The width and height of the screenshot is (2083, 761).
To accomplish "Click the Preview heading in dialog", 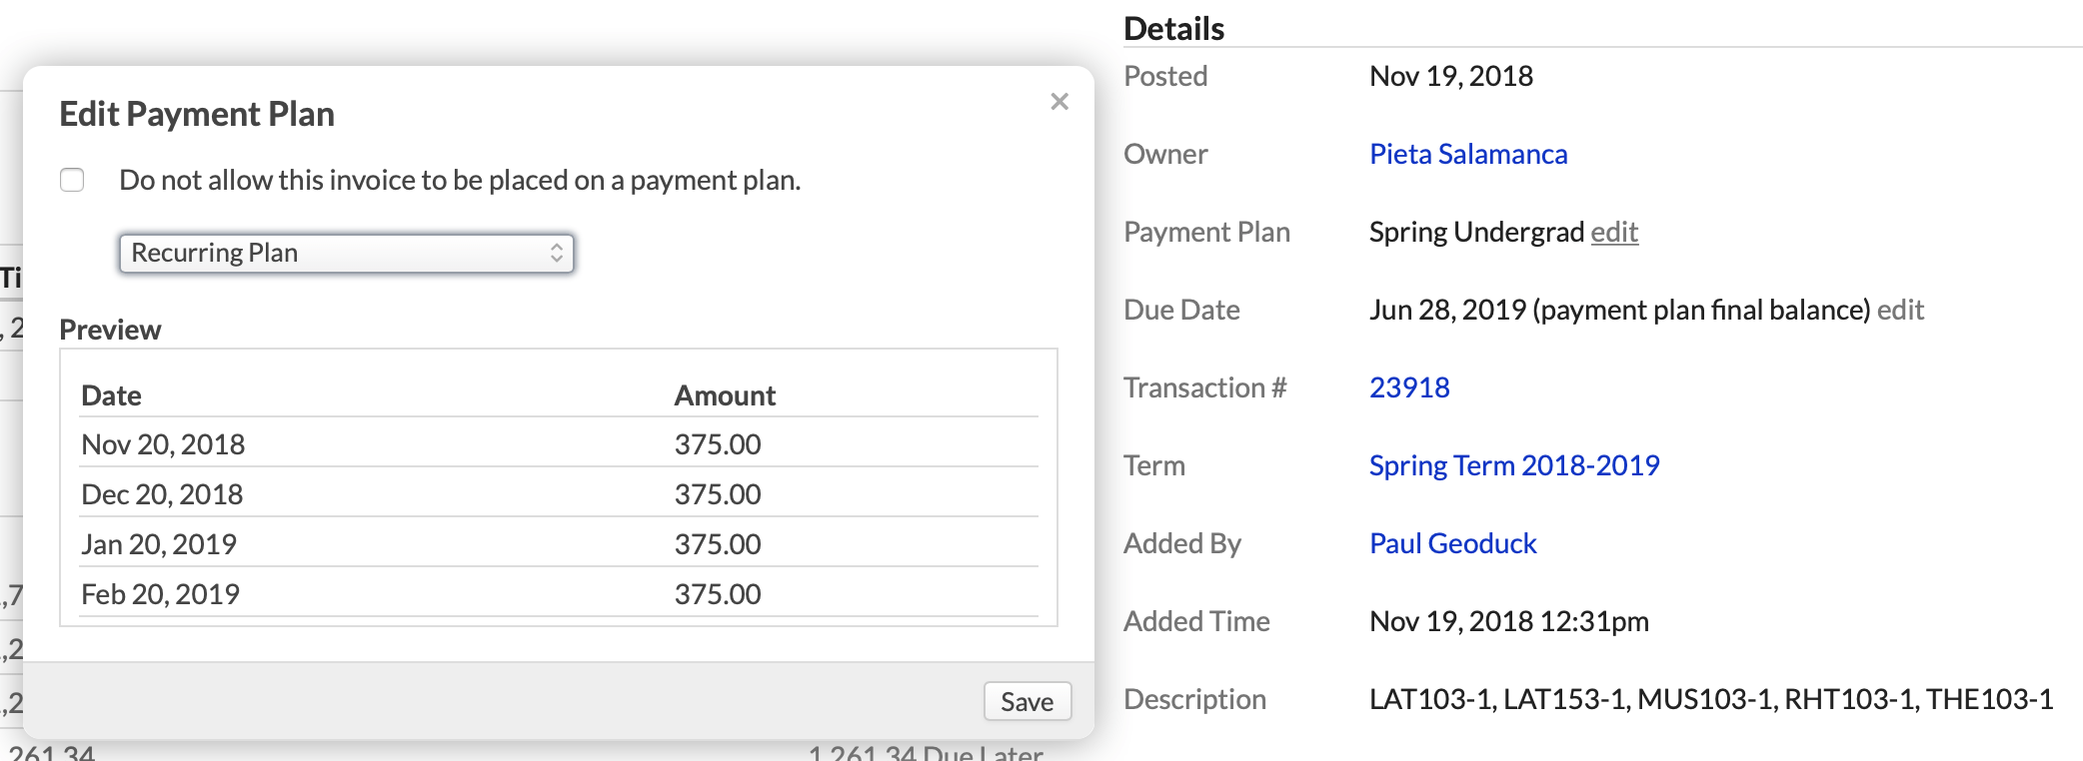I will 110,330.
